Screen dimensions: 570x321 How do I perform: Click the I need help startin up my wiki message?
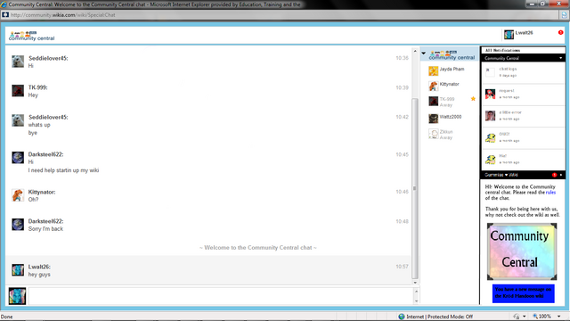(x=63, y=170)
